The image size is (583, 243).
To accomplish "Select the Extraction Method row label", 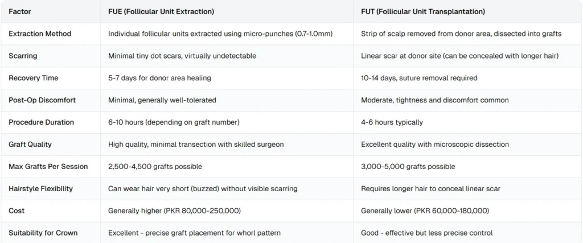I will pyautogui.click(x=40, y=34).
